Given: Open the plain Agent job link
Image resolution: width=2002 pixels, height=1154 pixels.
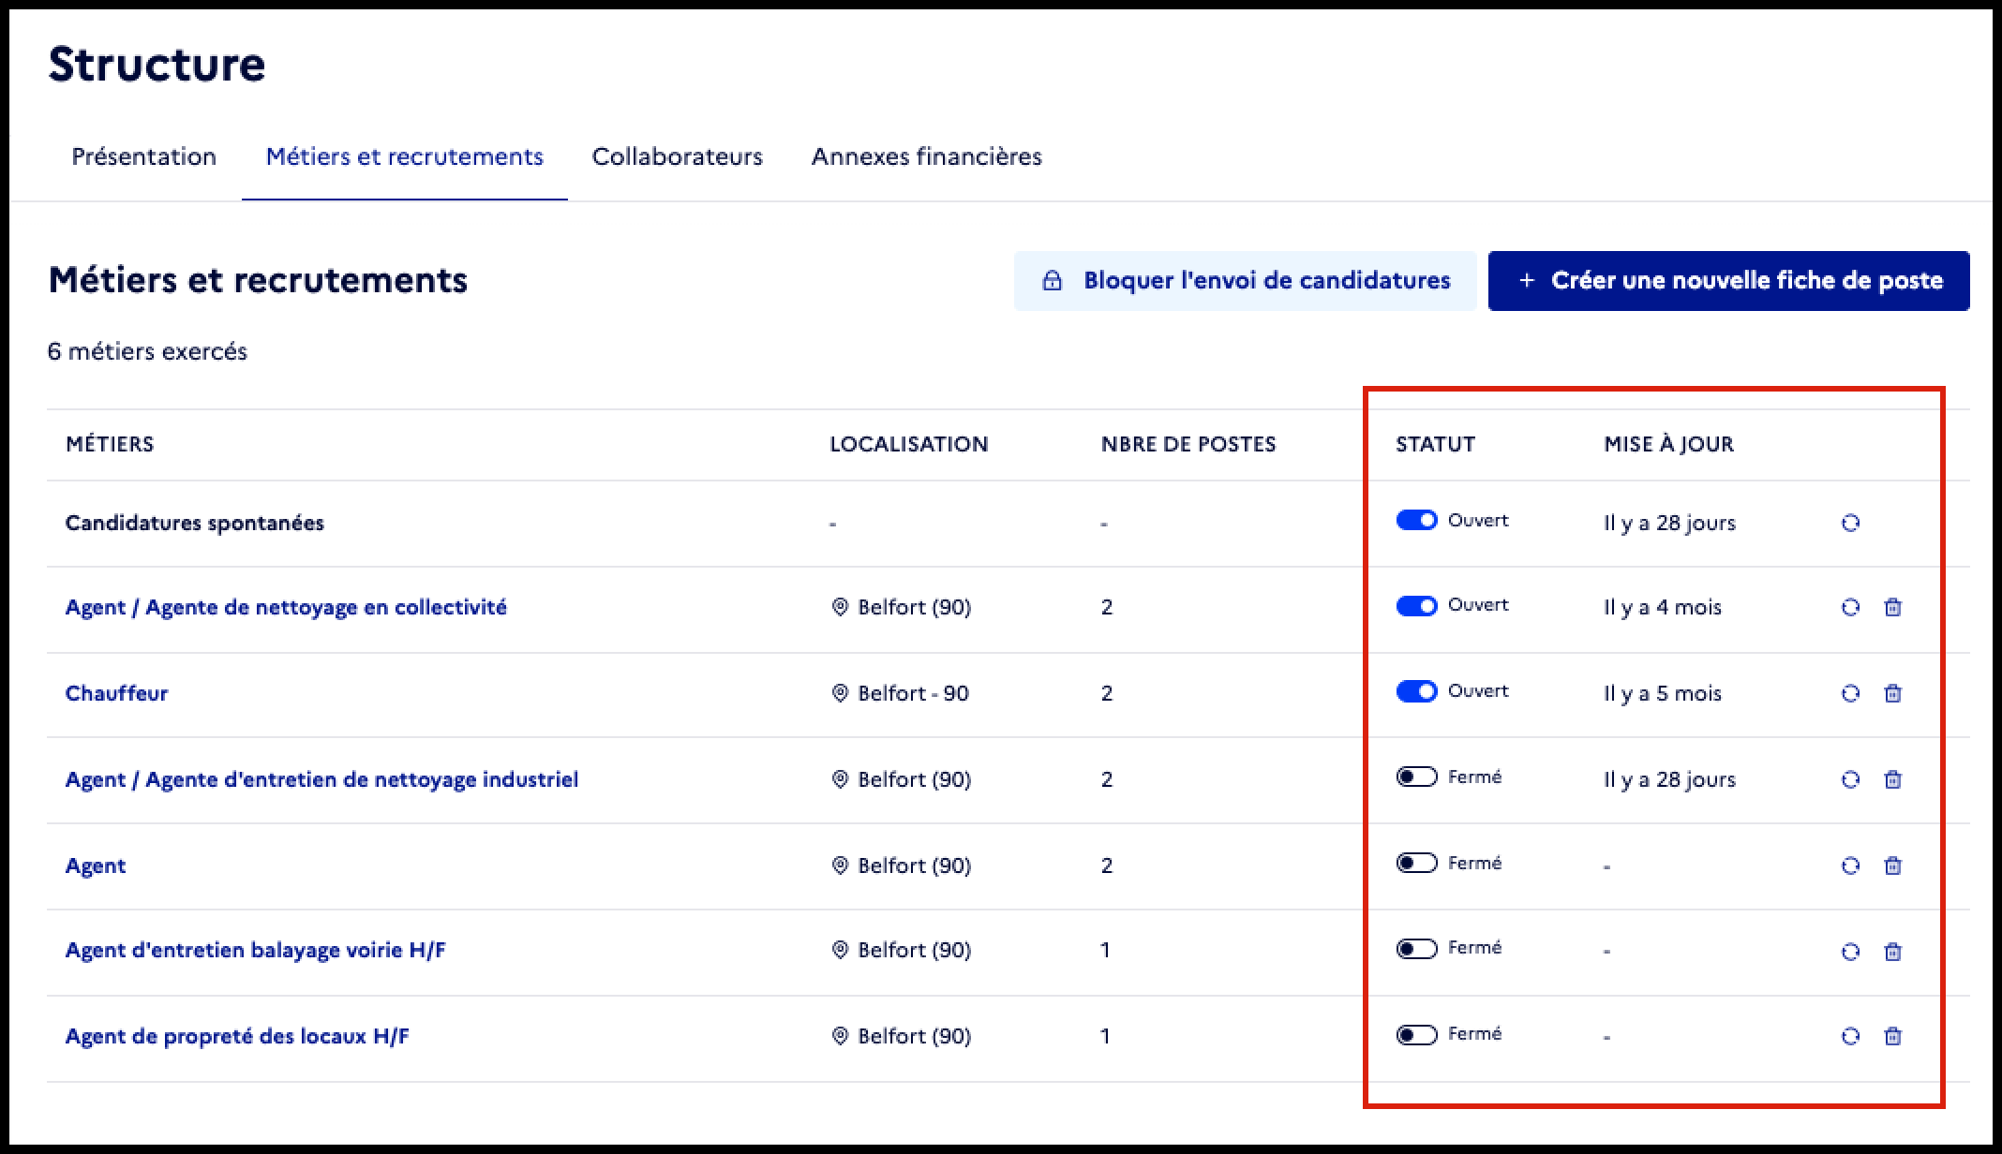Looking at the screenshot, I should pyautogui.click(x=96, y=866).
